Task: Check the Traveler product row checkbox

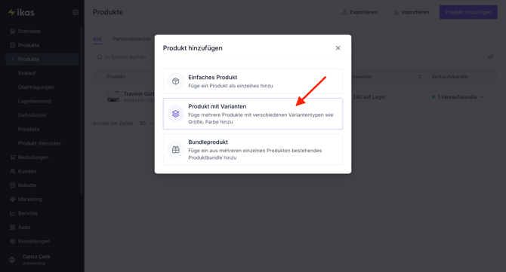Action: [100, 96]
